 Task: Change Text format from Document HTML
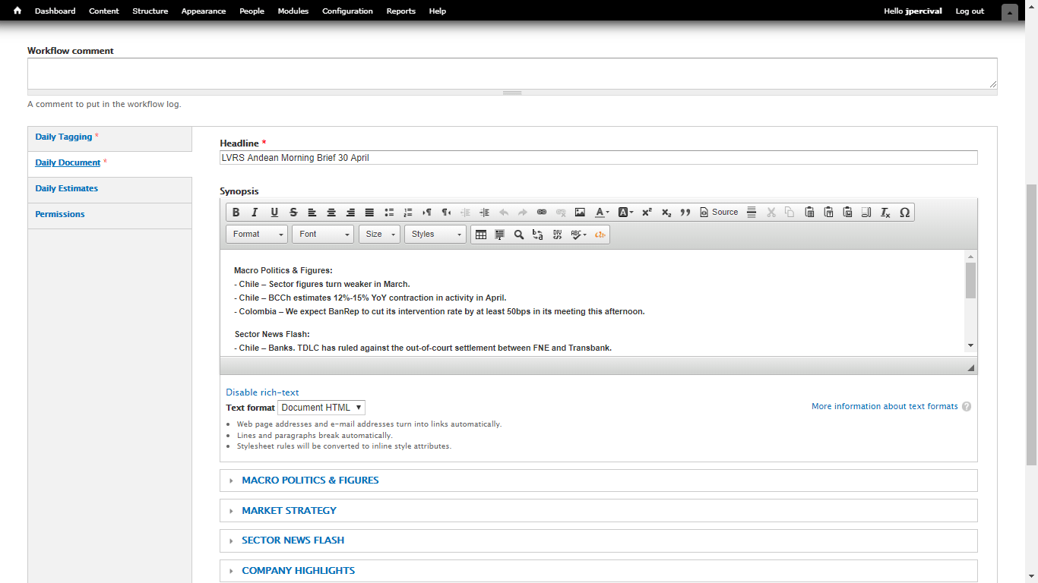pos(321,408)
